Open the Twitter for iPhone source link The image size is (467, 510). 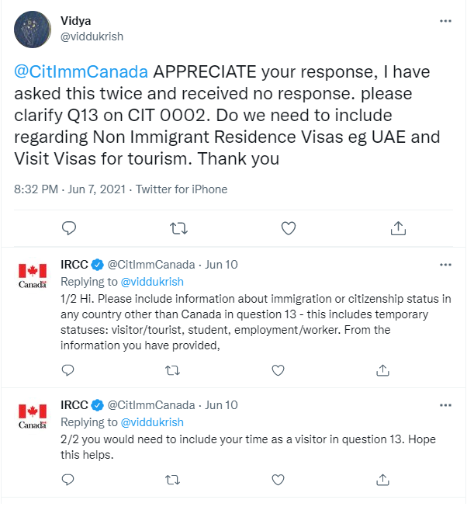point(182,189)
